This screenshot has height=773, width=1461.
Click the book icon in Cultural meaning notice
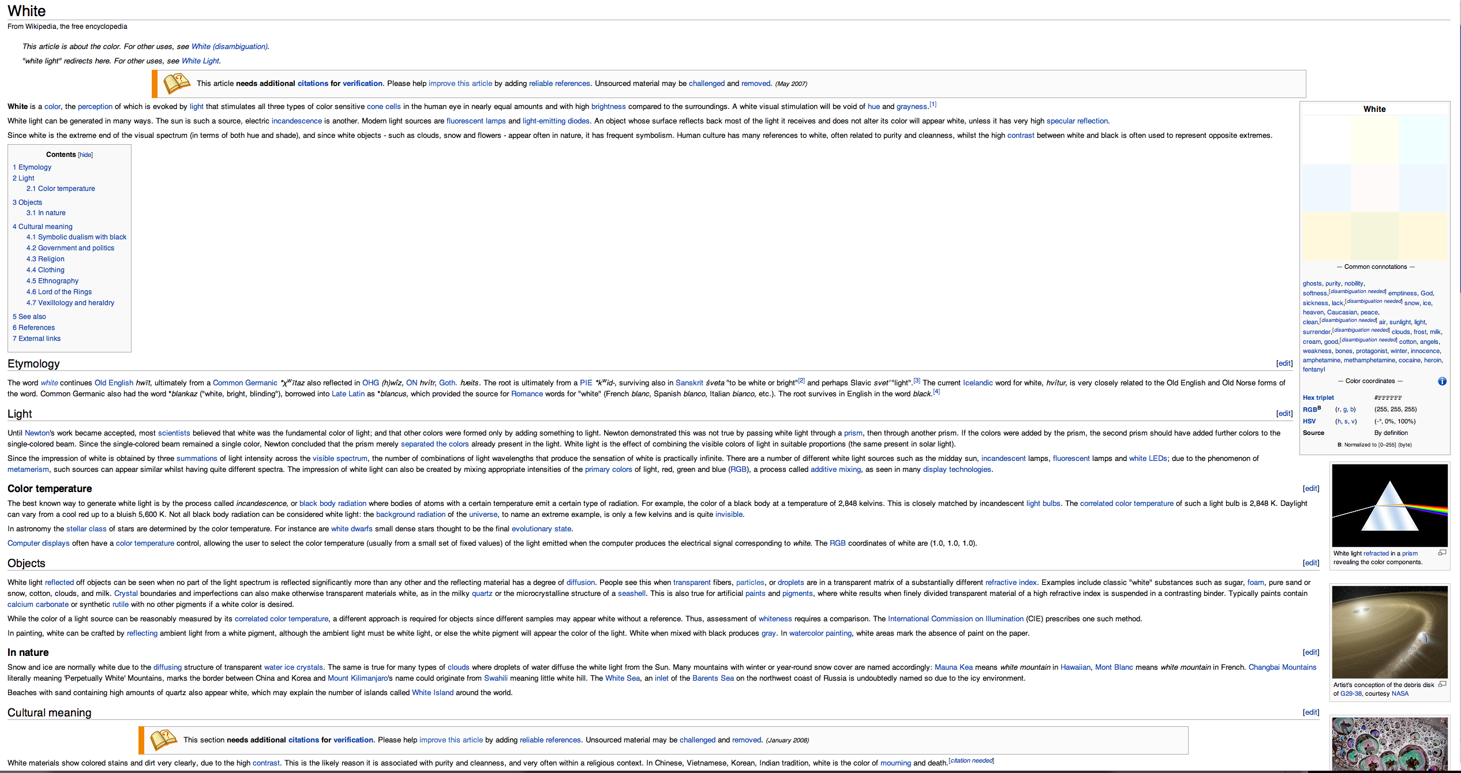[x=163, y=740]
